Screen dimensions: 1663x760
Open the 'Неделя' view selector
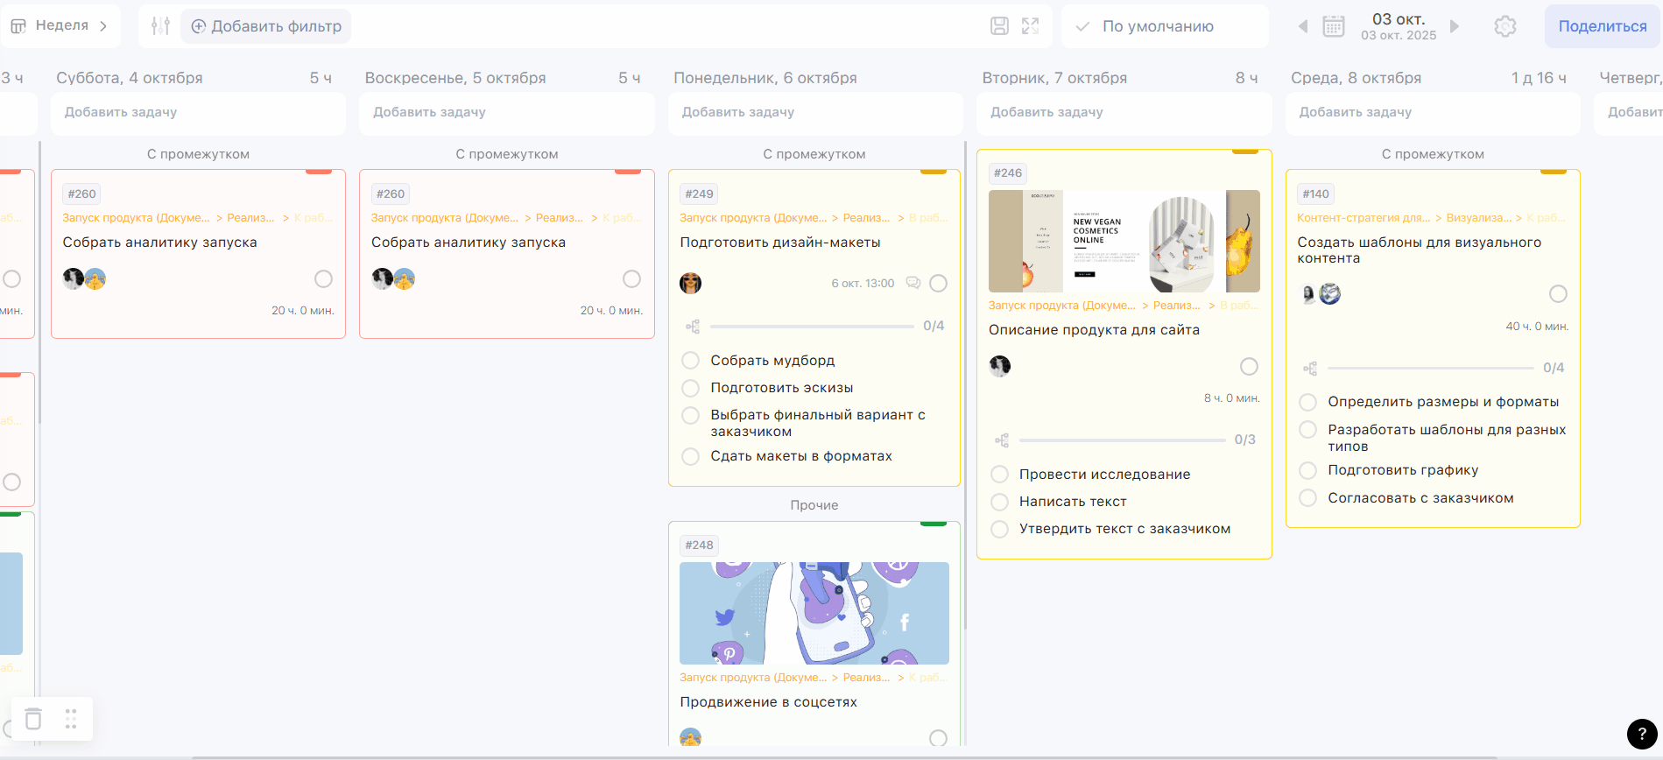pyautogui.click(x=60, y=26)
